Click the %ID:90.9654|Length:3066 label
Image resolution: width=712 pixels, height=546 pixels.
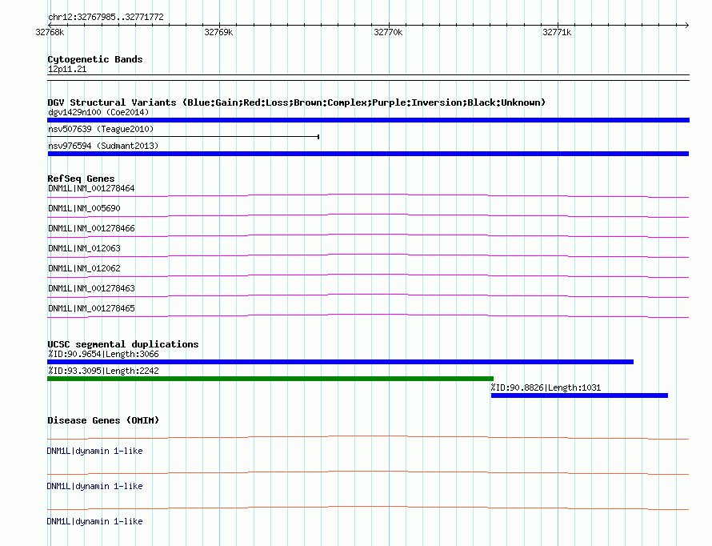click(103, 354)
